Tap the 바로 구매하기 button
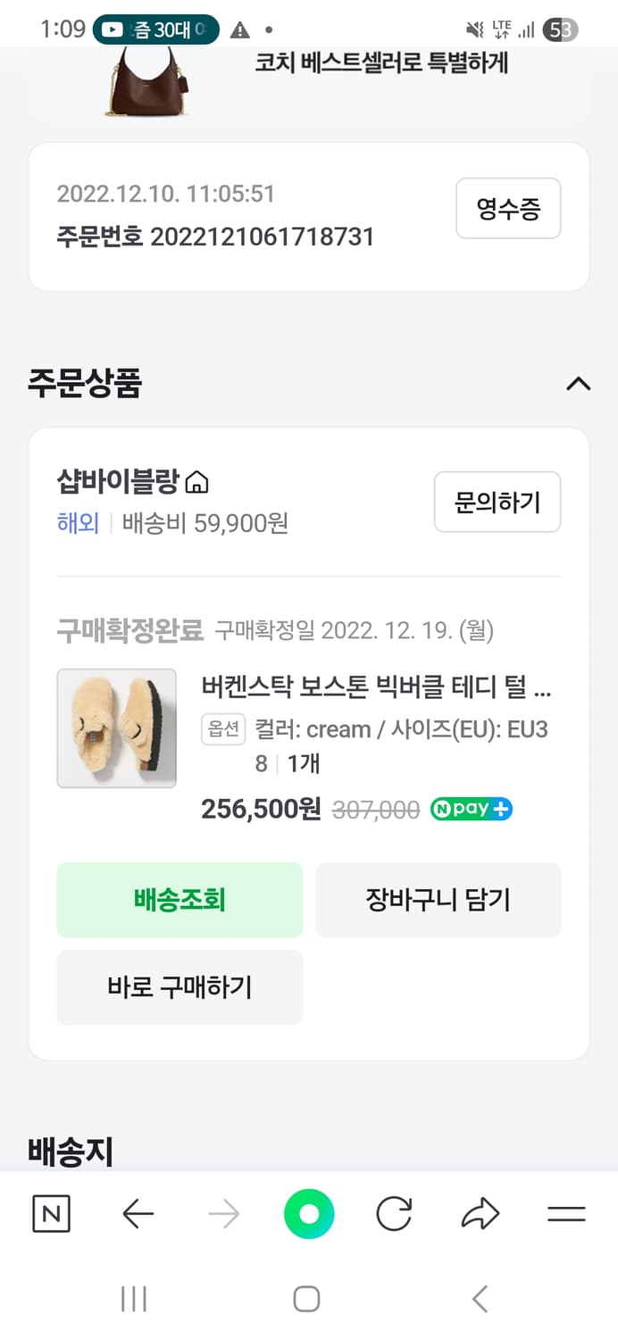 point(180,987)
